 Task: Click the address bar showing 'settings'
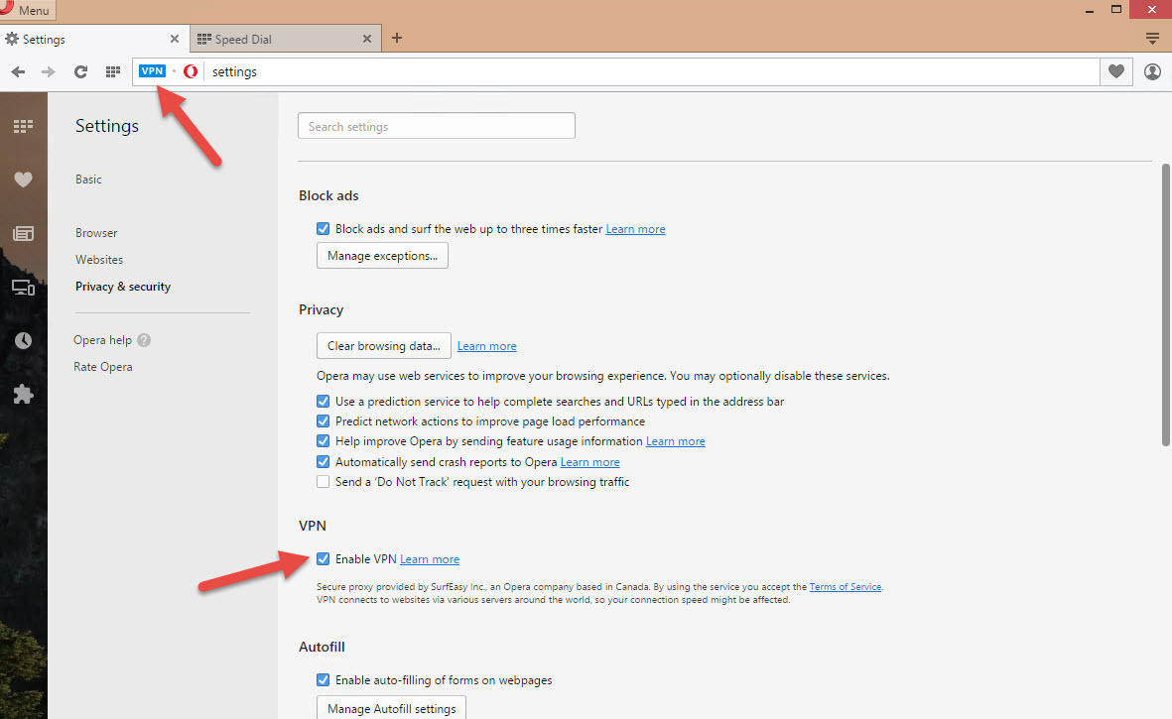click(616, 71)
